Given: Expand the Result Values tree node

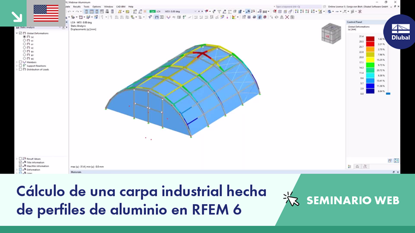Looking at the screenshot, I should (x=17, y=159).
